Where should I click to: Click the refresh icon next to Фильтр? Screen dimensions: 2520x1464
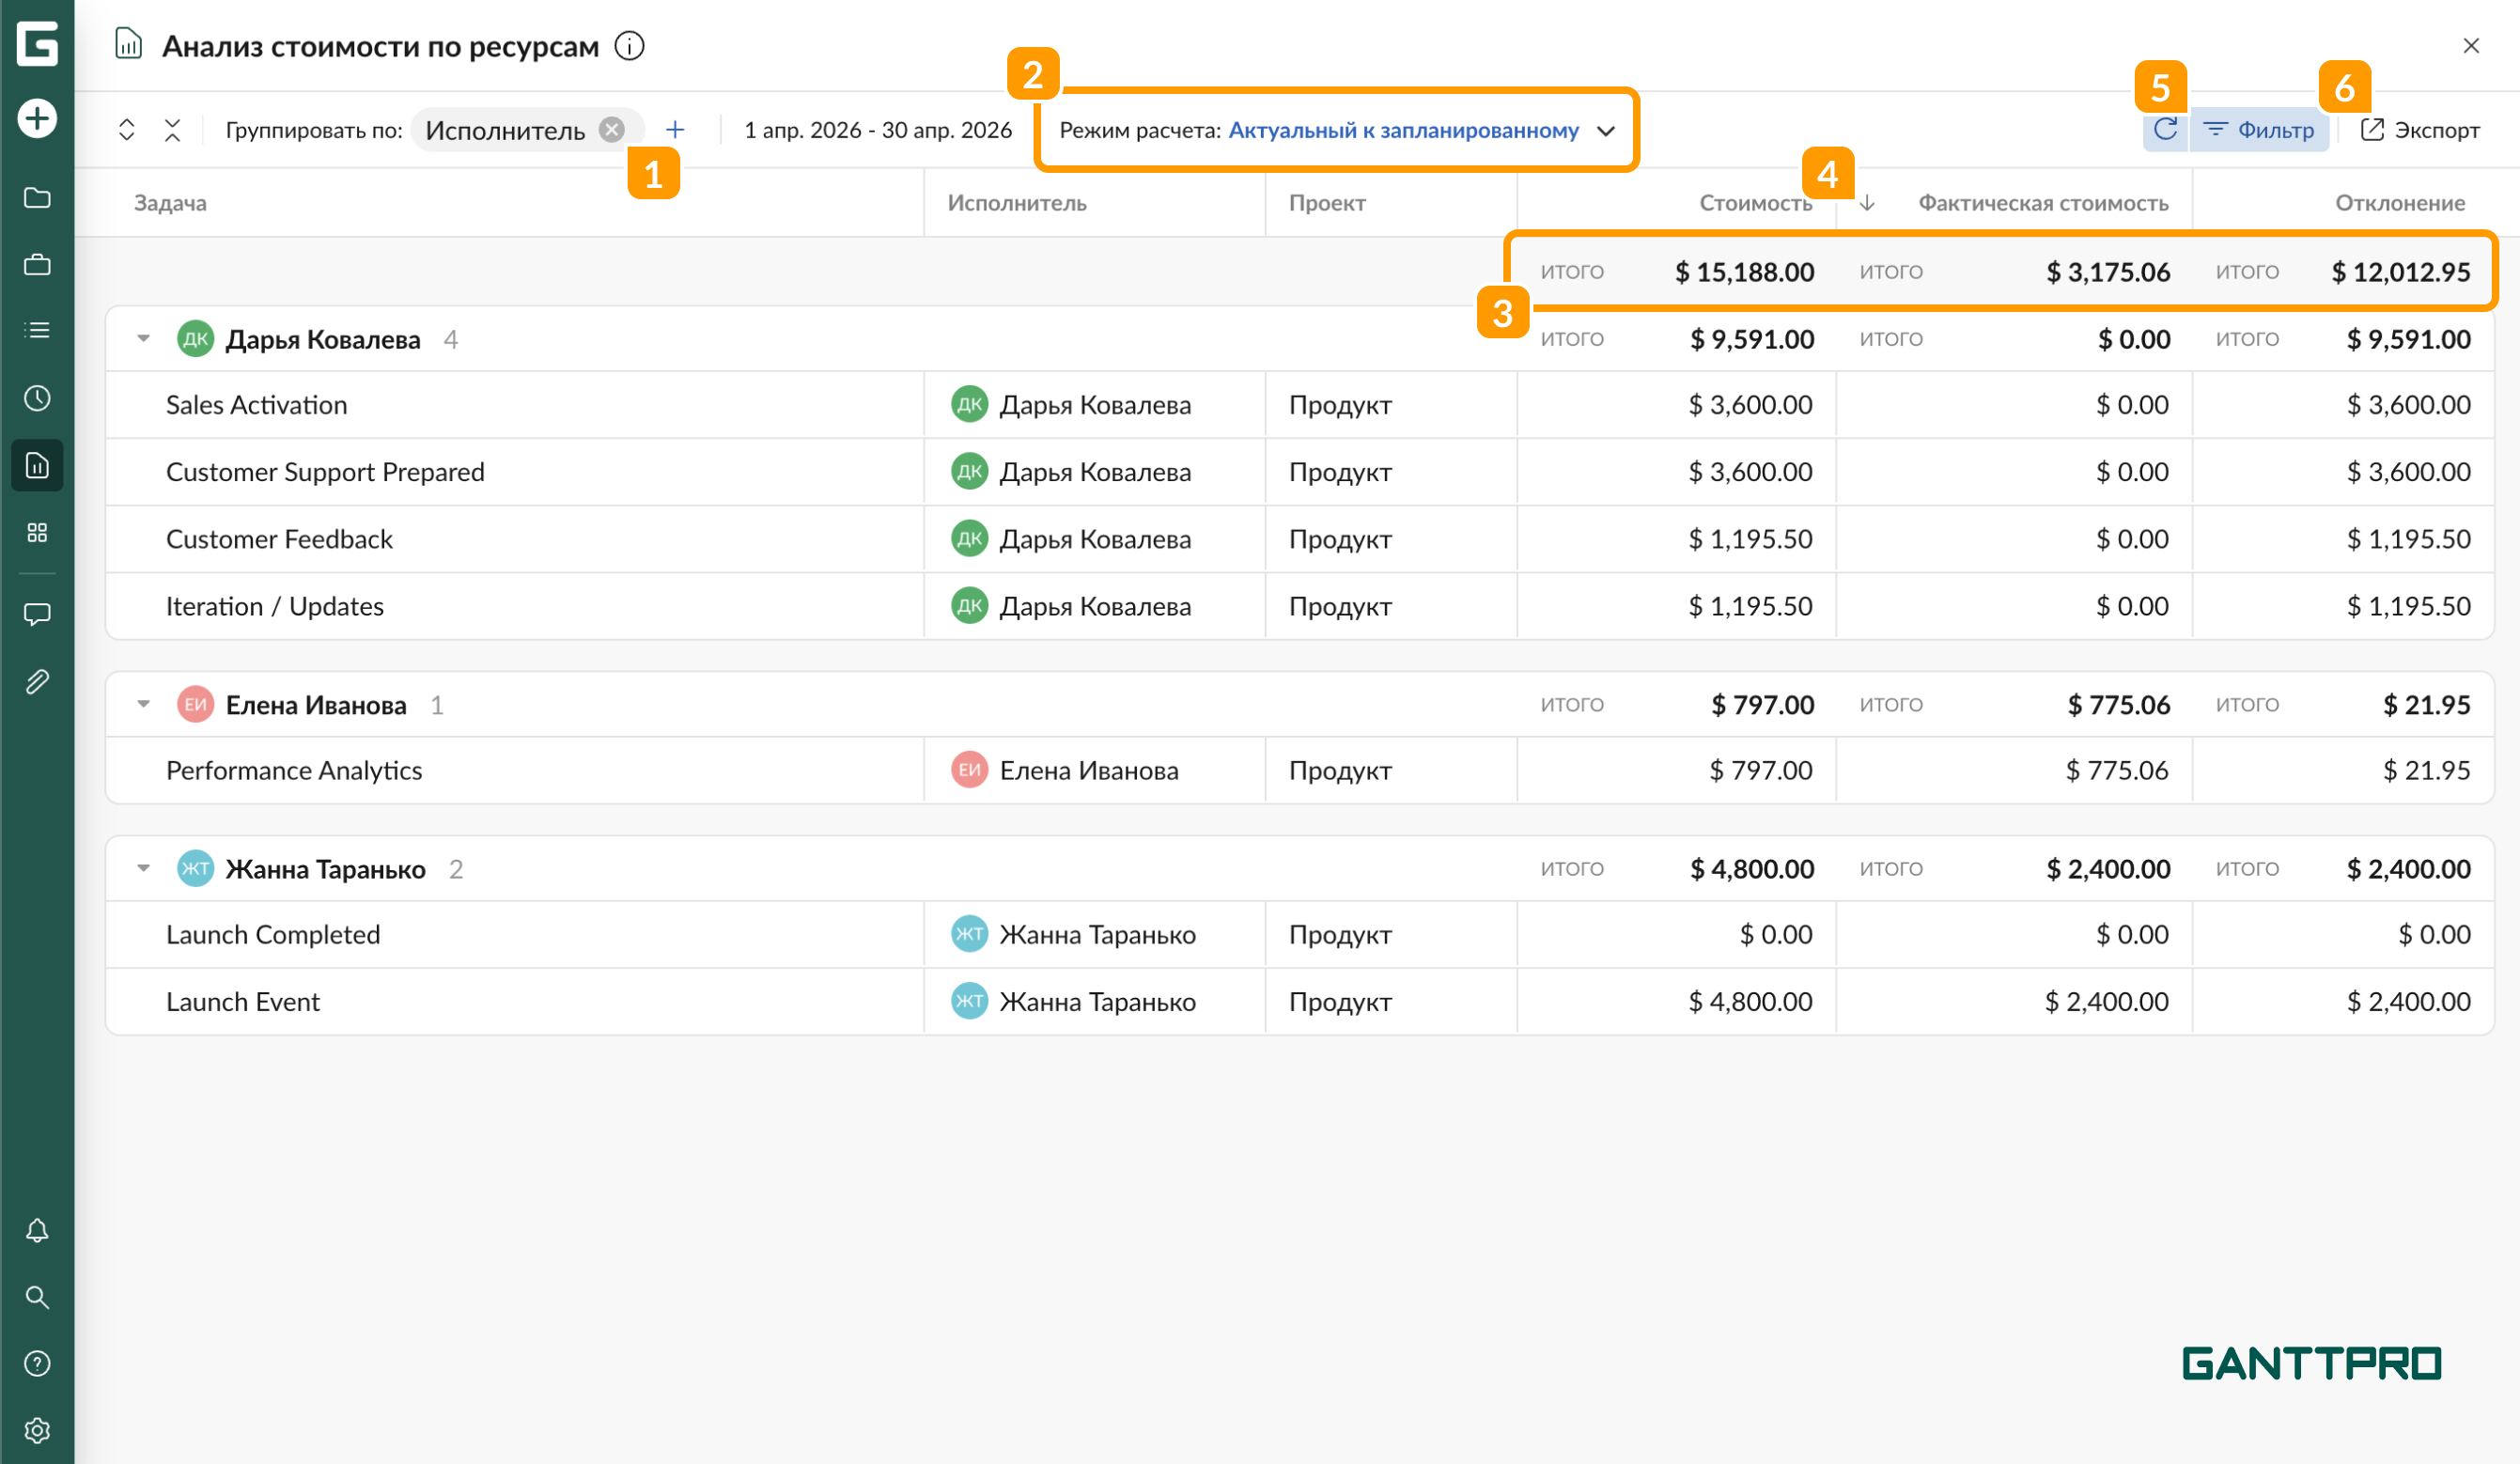pos(2165,130)
